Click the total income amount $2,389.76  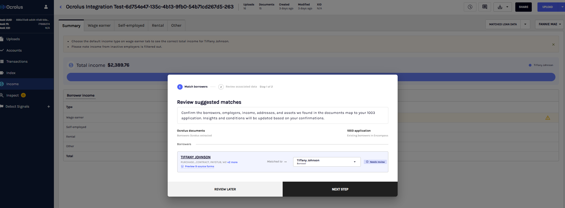click(119, 65)
